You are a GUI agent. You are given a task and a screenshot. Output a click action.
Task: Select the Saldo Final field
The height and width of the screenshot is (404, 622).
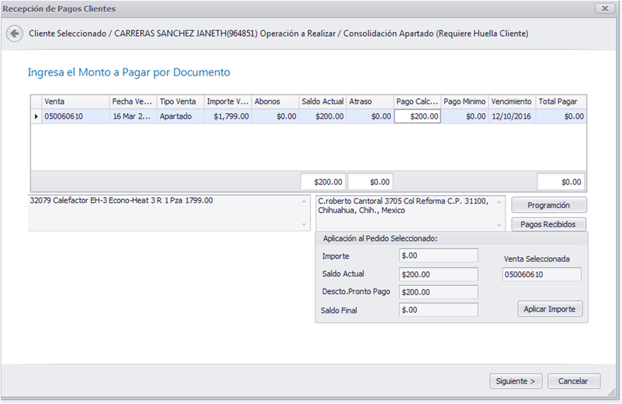tap(438, 310)
